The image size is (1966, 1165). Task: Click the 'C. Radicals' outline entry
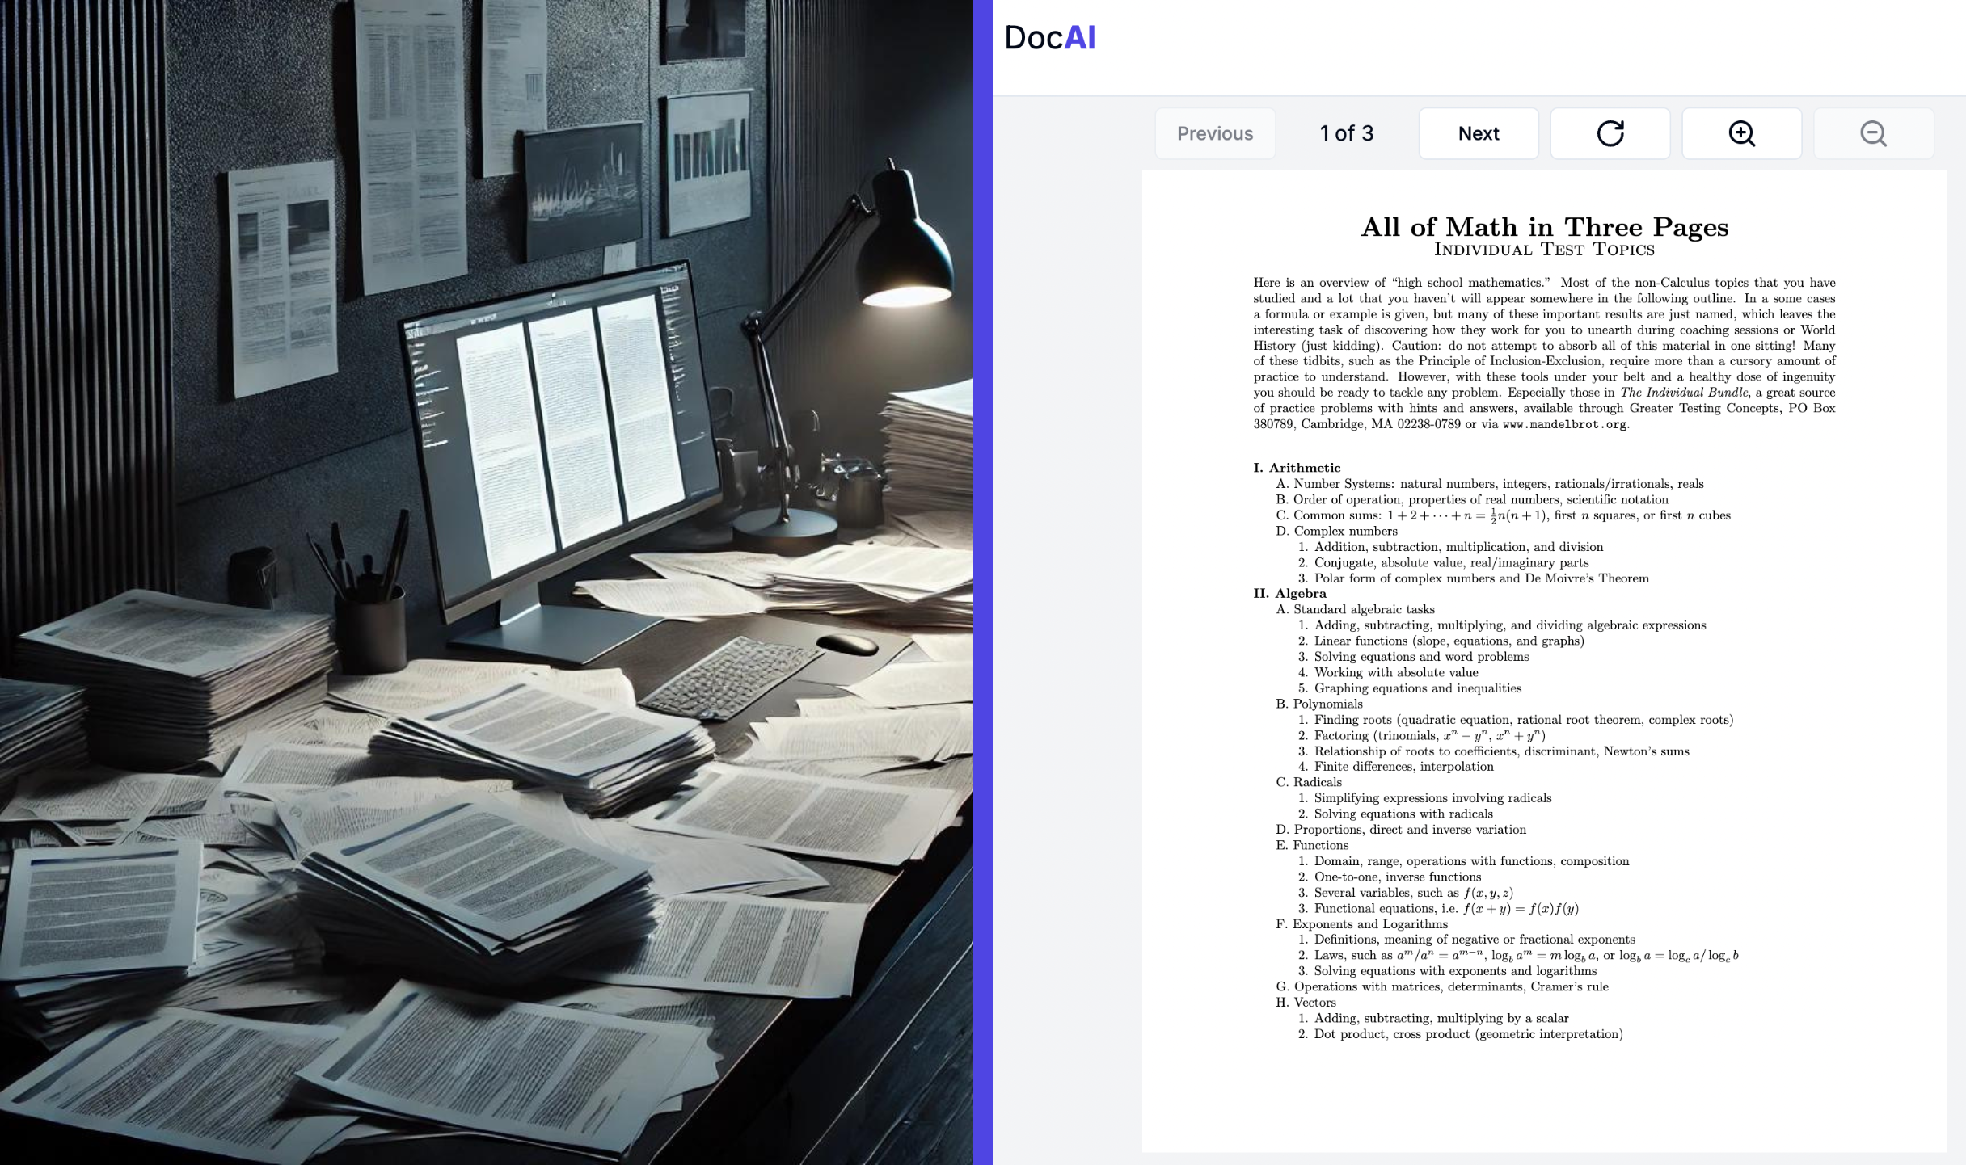[x=1309, y=782]
